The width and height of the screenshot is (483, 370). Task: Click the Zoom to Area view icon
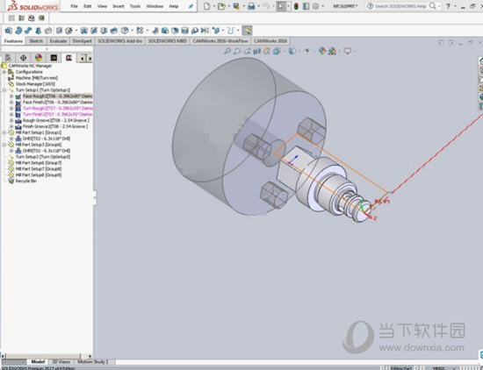pos(237,51)
